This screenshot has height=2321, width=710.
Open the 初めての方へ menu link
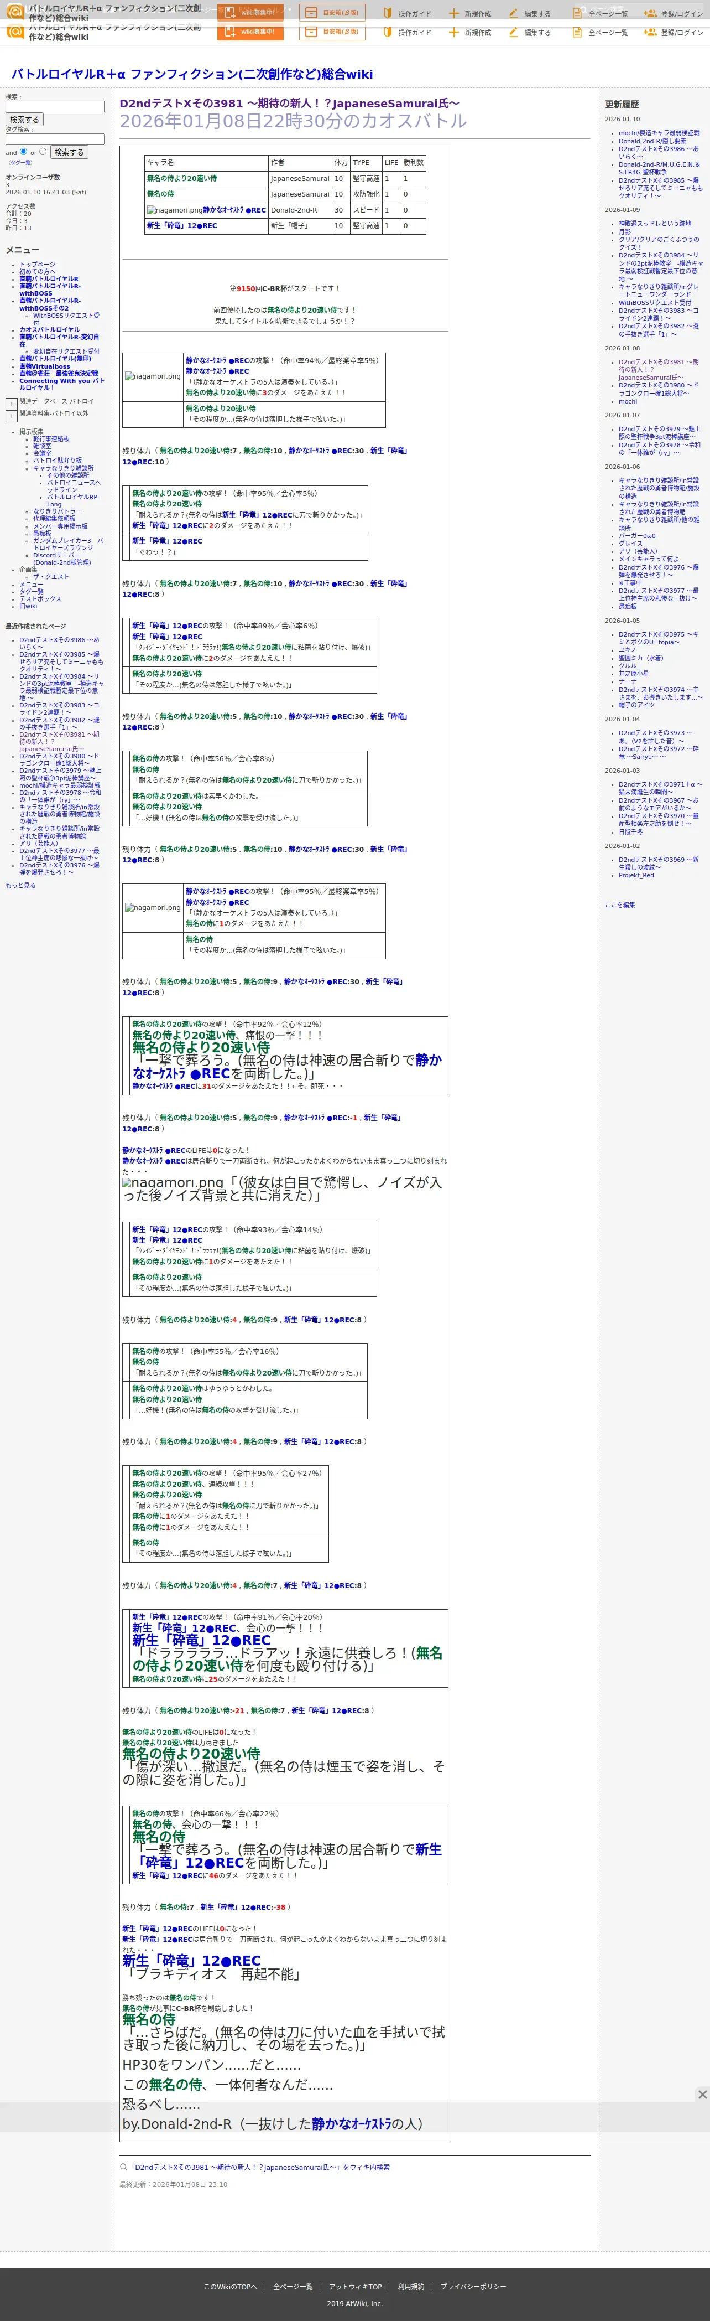(x=37, y=272)
